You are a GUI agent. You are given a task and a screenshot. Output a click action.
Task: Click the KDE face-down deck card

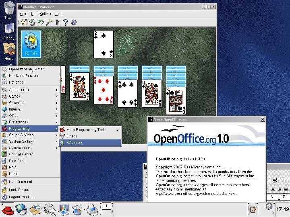pyautogui.click(x=31, y=44)
